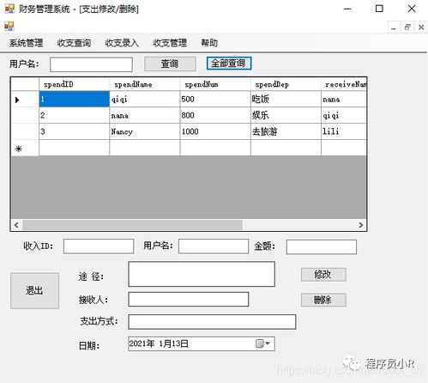This screenshot has height=383, width=428.
Task: Focus the top 用户名 search field
Action: pos(91,64)
